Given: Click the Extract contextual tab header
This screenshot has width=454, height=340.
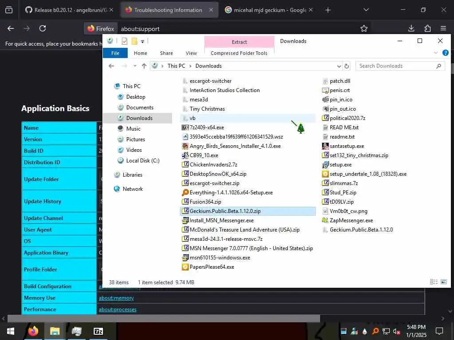Looking at the screenshot, I should coord(239,42).
